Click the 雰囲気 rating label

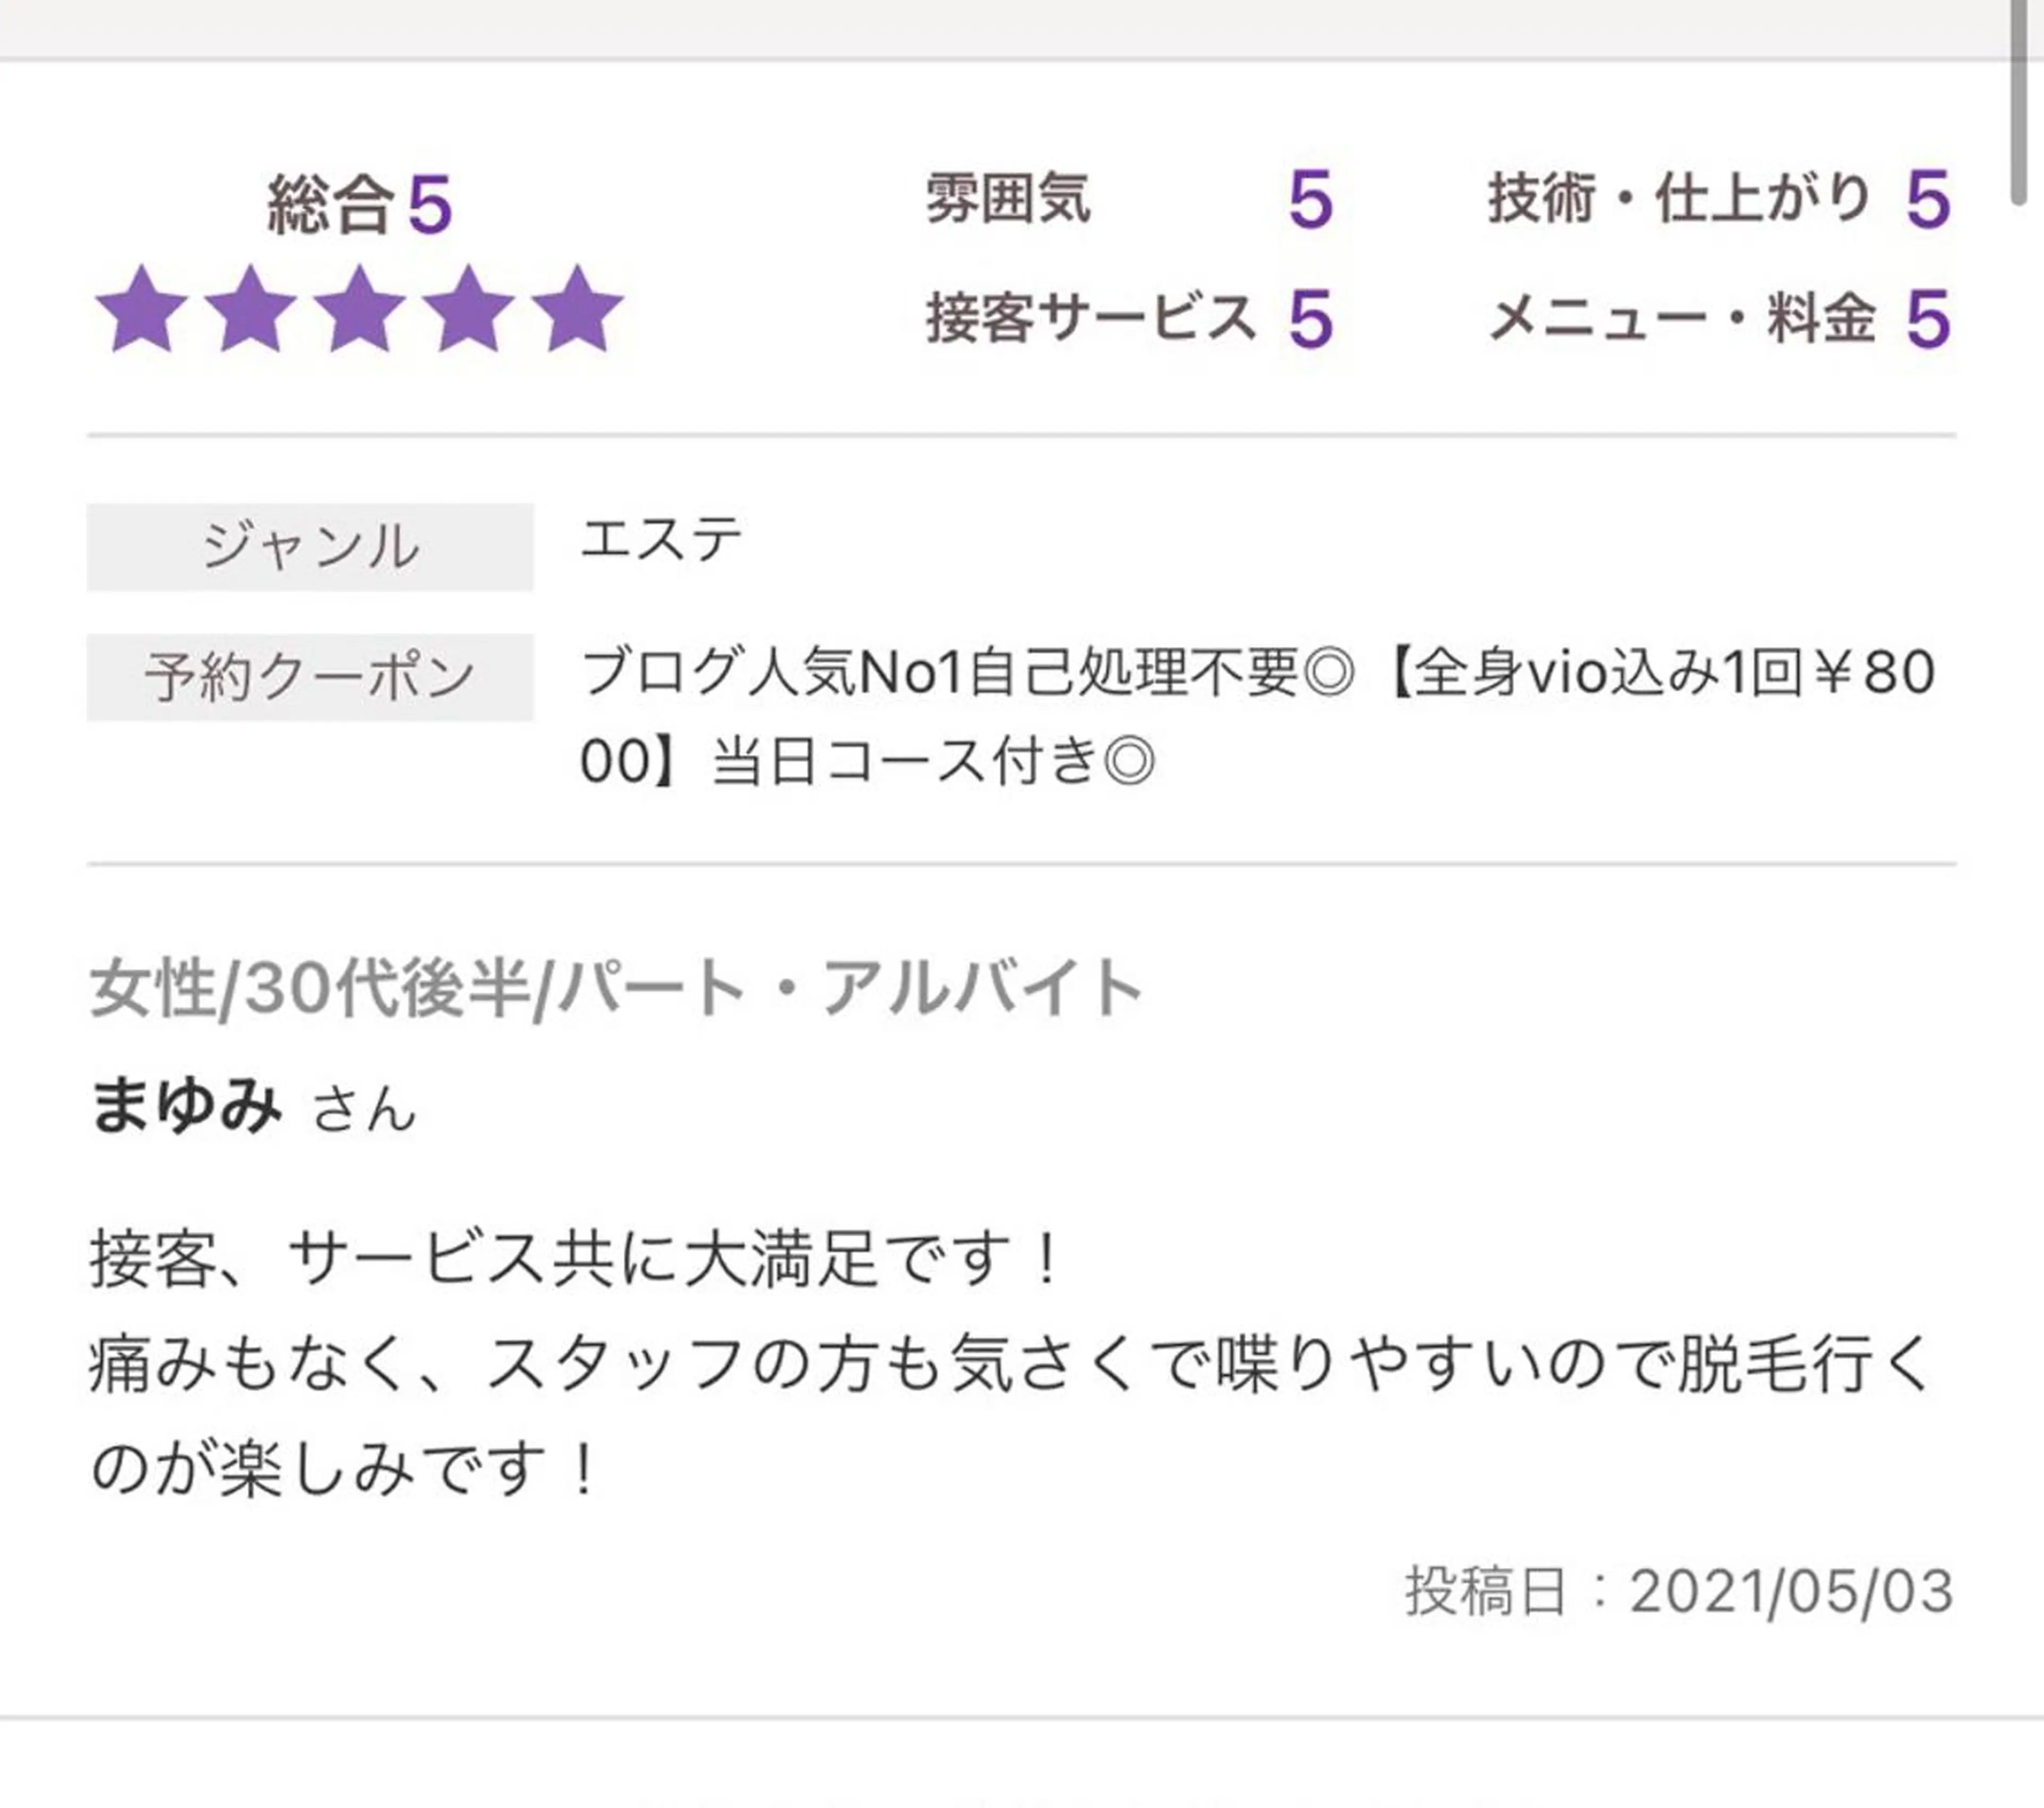1008,198
